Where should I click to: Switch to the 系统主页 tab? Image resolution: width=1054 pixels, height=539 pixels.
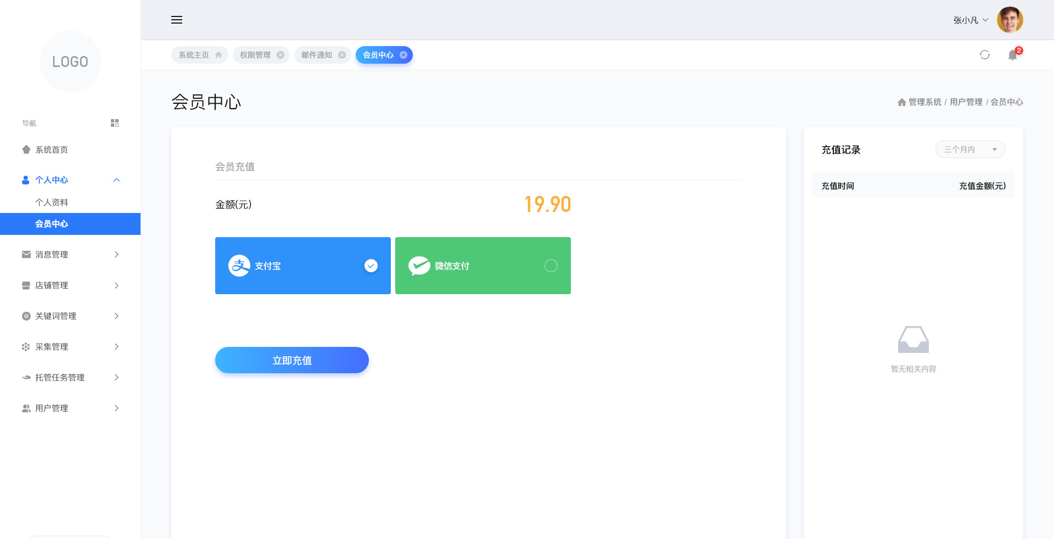click(x=200, y=55)
